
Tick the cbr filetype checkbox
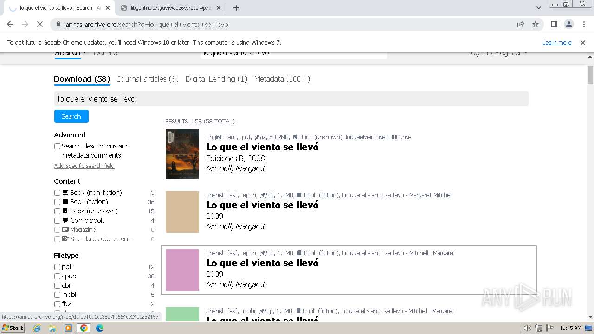[57, 285]
